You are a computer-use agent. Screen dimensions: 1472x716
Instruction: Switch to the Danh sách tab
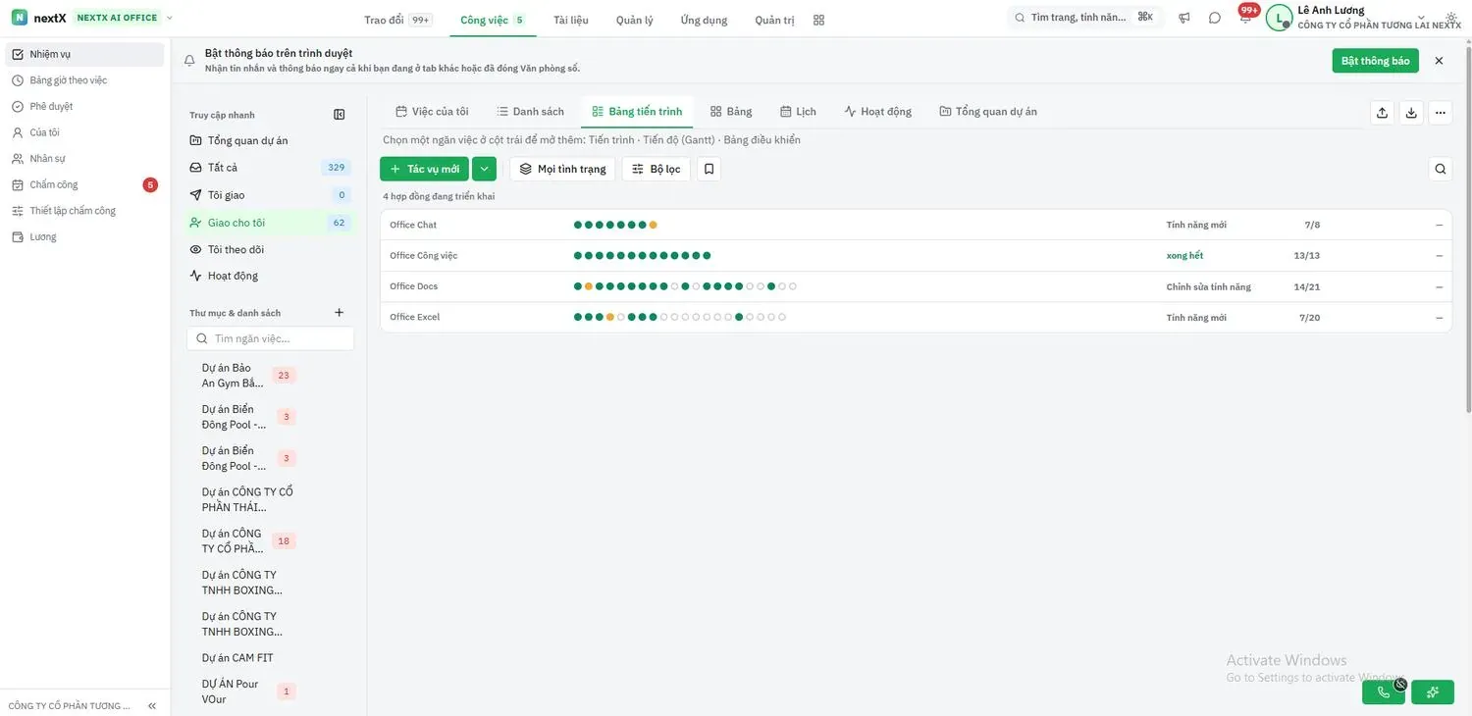[530, 112]
